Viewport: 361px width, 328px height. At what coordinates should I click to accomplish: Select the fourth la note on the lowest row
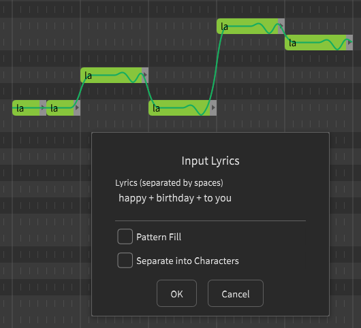click(179, 108)
